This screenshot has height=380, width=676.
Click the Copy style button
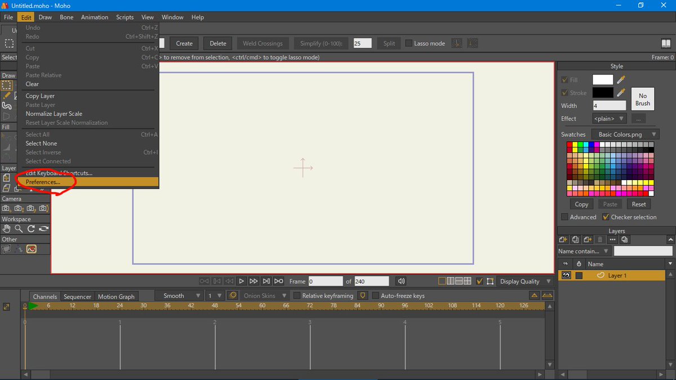581,204
